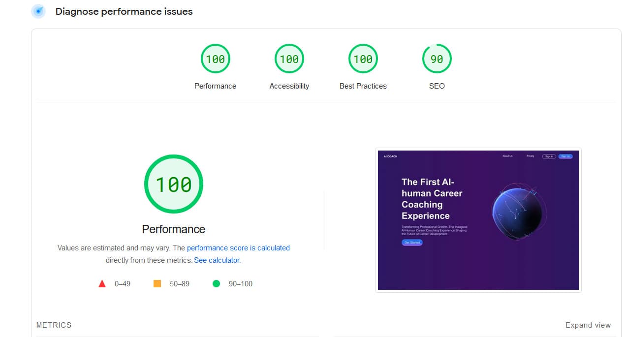
Task: Click 'Sign Up' button inside the page screenshot
Action: point(565,156)
